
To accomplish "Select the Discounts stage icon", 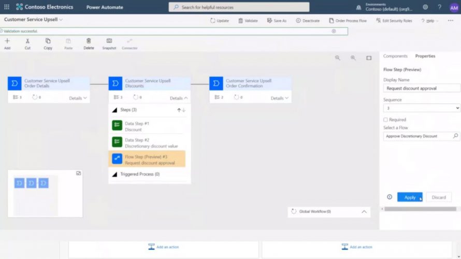I will click(115, 83).
